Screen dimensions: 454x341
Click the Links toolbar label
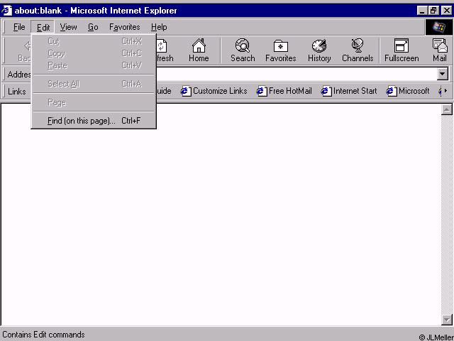click(17, 92)
